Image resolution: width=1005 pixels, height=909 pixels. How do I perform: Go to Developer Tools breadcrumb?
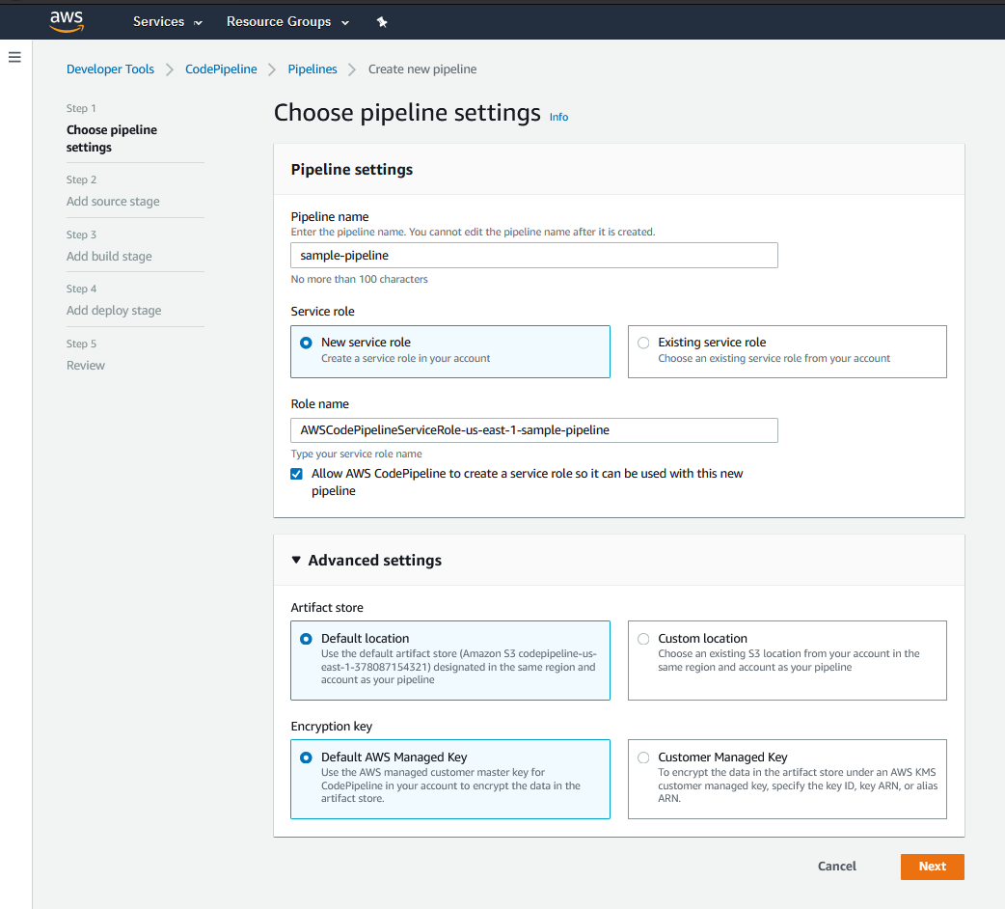tap(110, 69)
